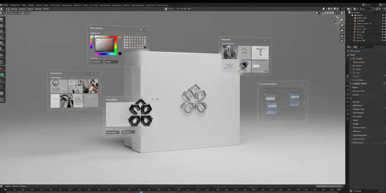Open the line-art emblem thumbnail in the right gallery
The width and height of the screenshot is (386, 193).
click(244, 52)
